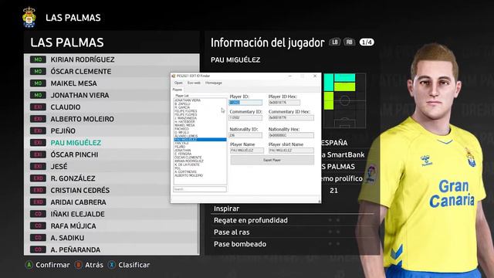494x278 pixels.
Task: Open the Evo-web menu in ID Finder
Action: coord(194,83)
